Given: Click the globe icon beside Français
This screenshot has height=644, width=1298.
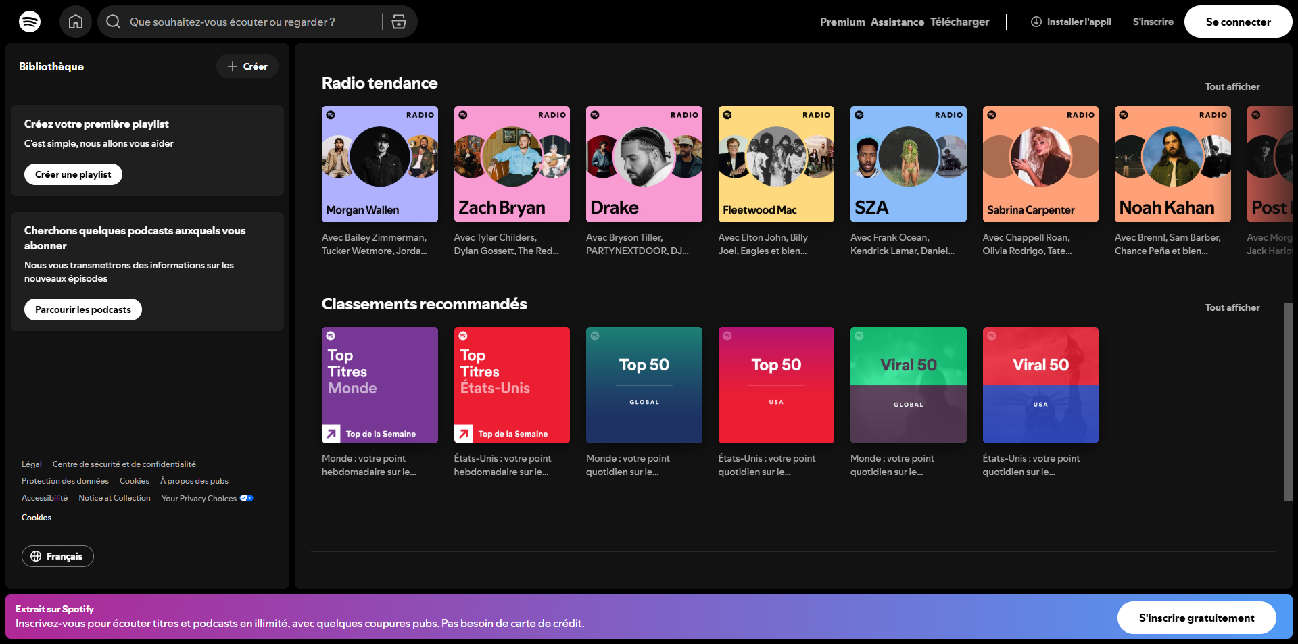Looking at the screenshot, I should pos(36,556).
